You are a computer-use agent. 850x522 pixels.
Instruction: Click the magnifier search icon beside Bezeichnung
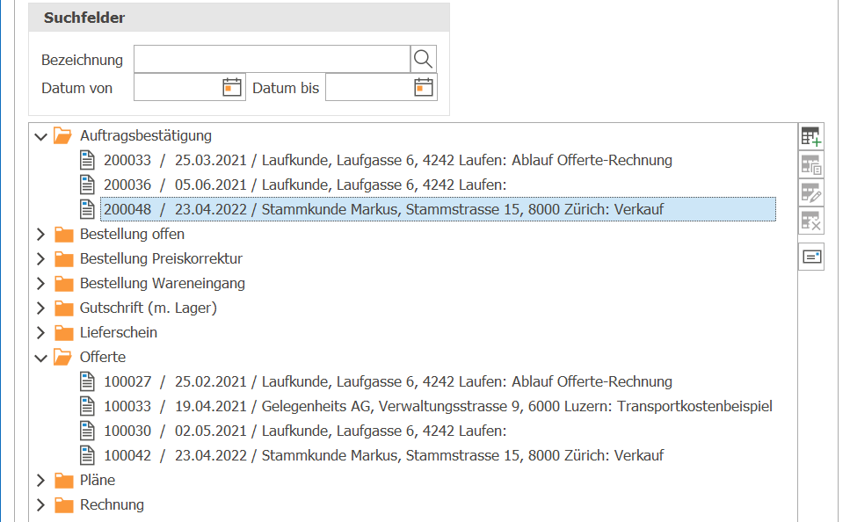423,59
